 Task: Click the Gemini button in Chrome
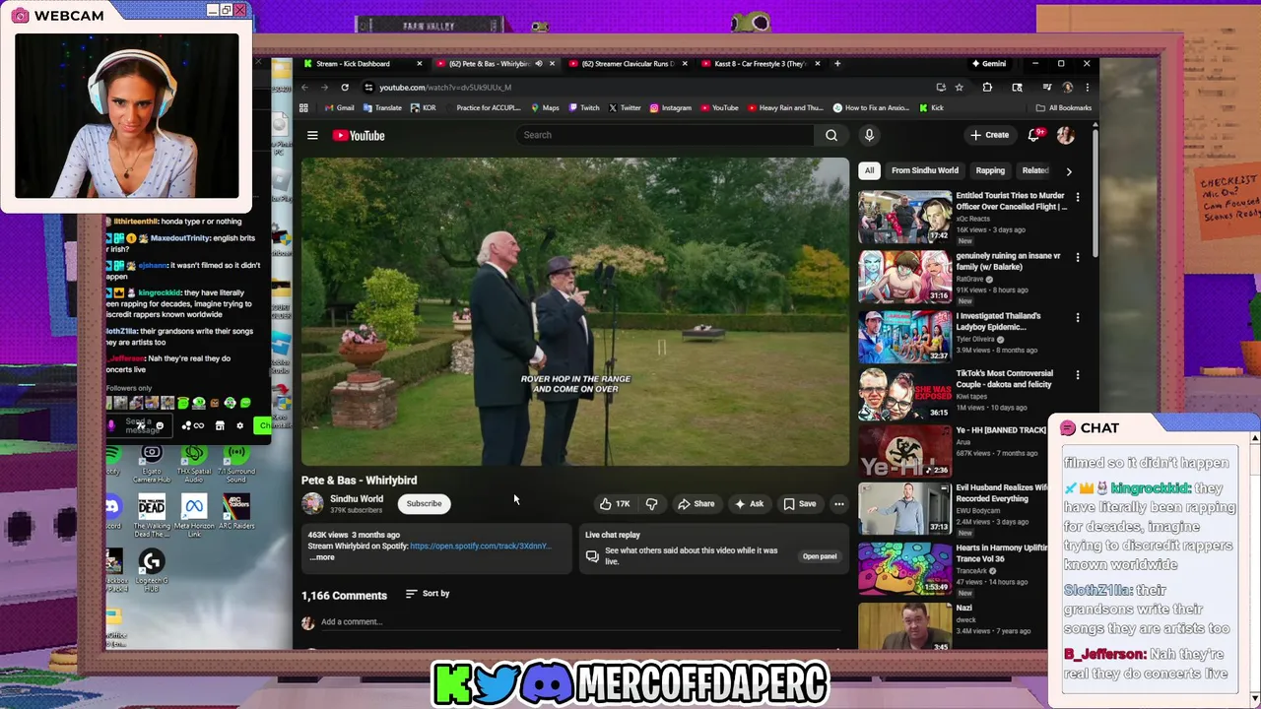[x=989, y=64]
